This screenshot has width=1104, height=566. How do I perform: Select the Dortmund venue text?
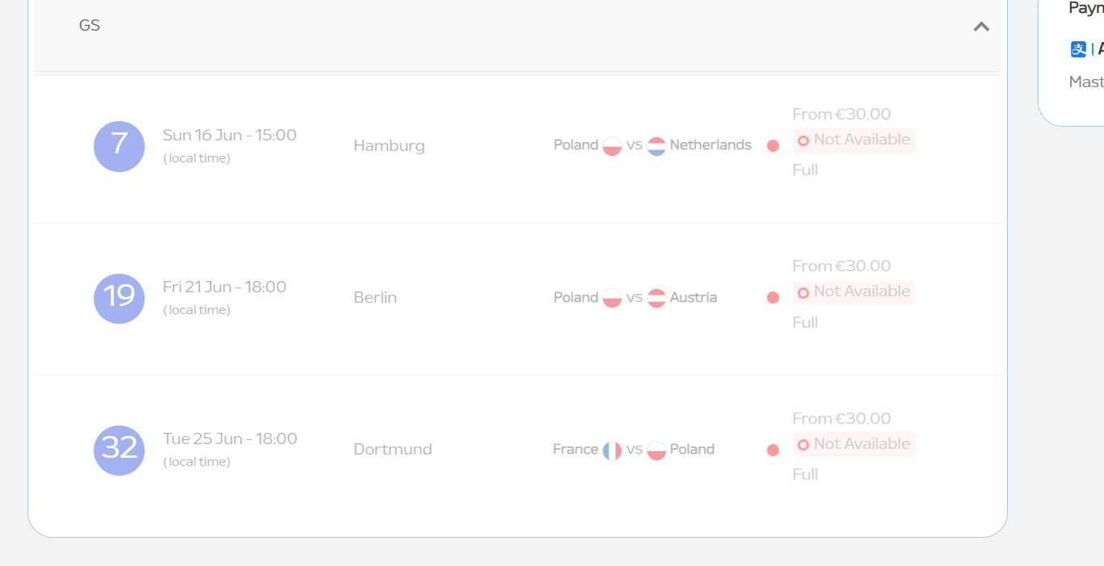tap(393, 449)
